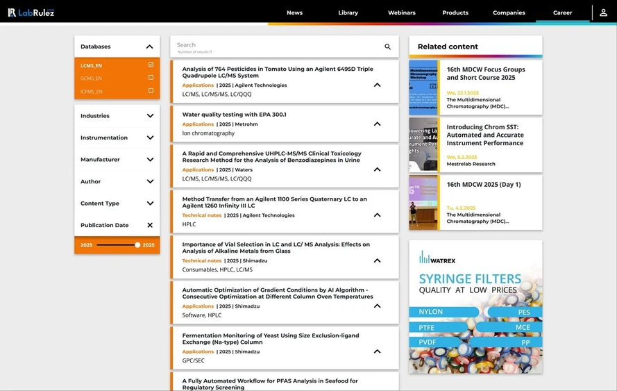Open the Companies menu
617x391 pixels.
click(x=509, y=13)
